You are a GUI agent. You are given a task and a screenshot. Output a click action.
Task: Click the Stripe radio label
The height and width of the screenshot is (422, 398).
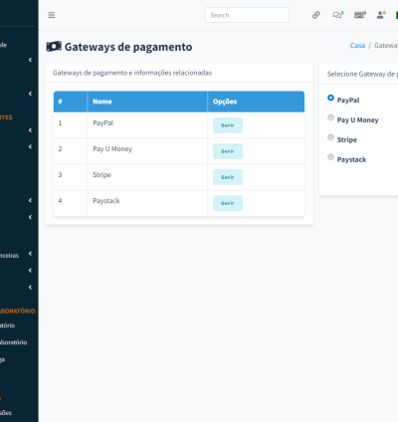[x=347, y=139]
